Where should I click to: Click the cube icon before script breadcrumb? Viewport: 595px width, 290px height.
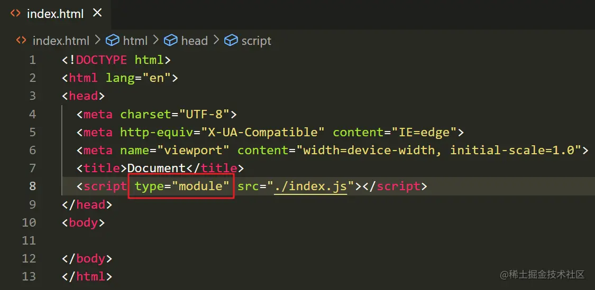click(231, 40)
